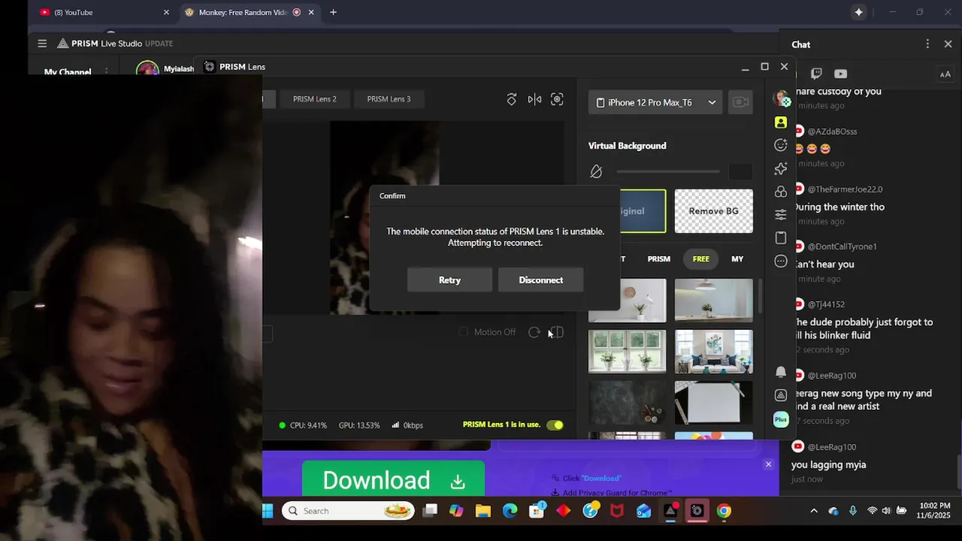Viewport: 962px width, 541px height.
Task: Click the Retry button in Confirm dialog
Action: 449,280
